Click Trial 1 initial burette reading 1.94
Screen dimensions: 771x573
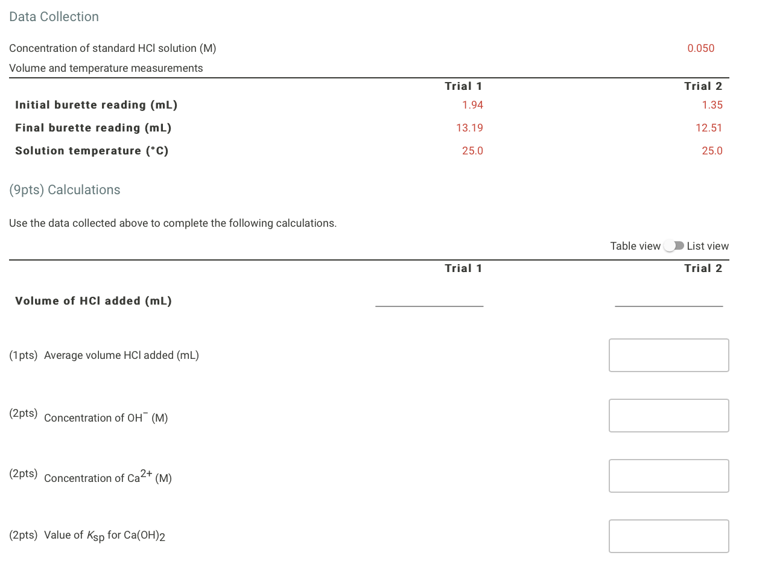coord(472,105)
